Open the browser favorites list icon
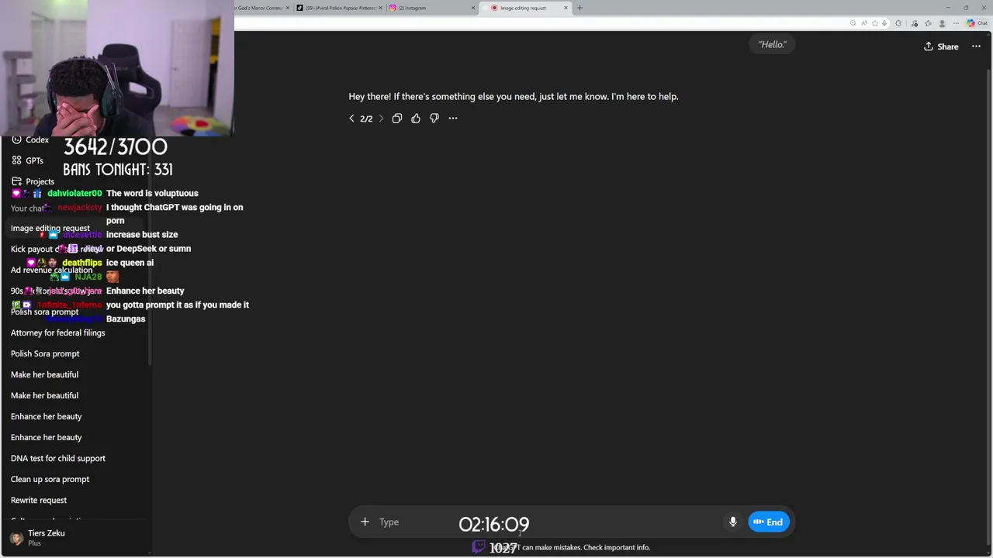 pos(928,23)
